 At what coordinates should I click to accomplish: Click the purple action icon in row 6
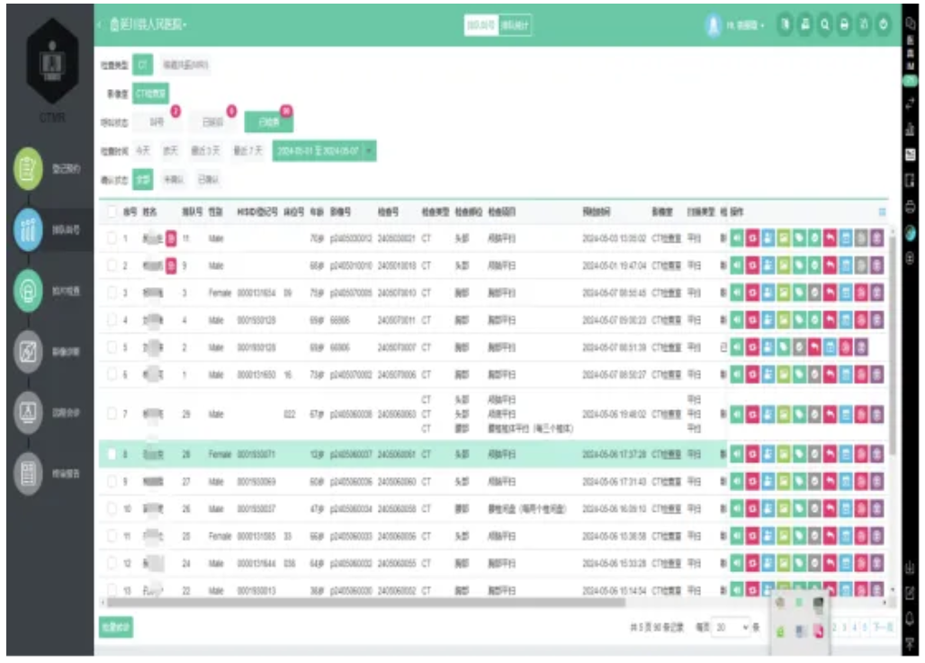point(877,374)
